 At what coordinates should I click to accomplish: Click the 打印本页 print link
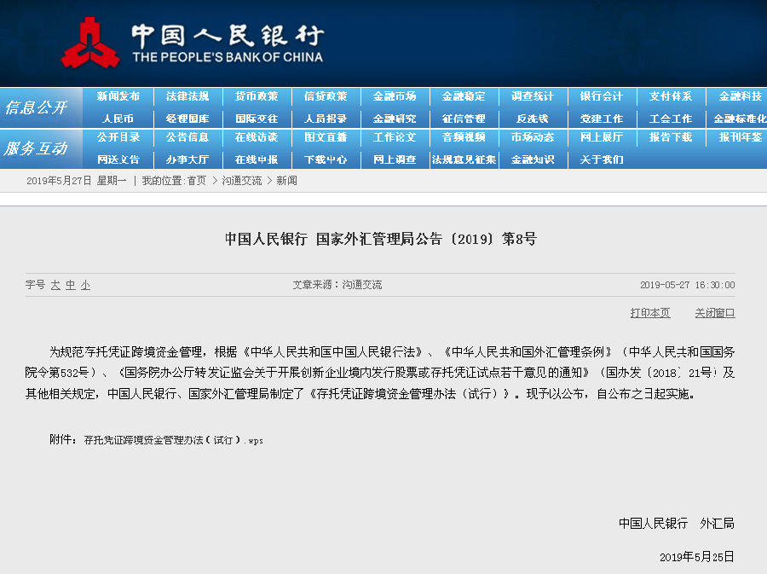pyautogui.click(x=650, y=313)
